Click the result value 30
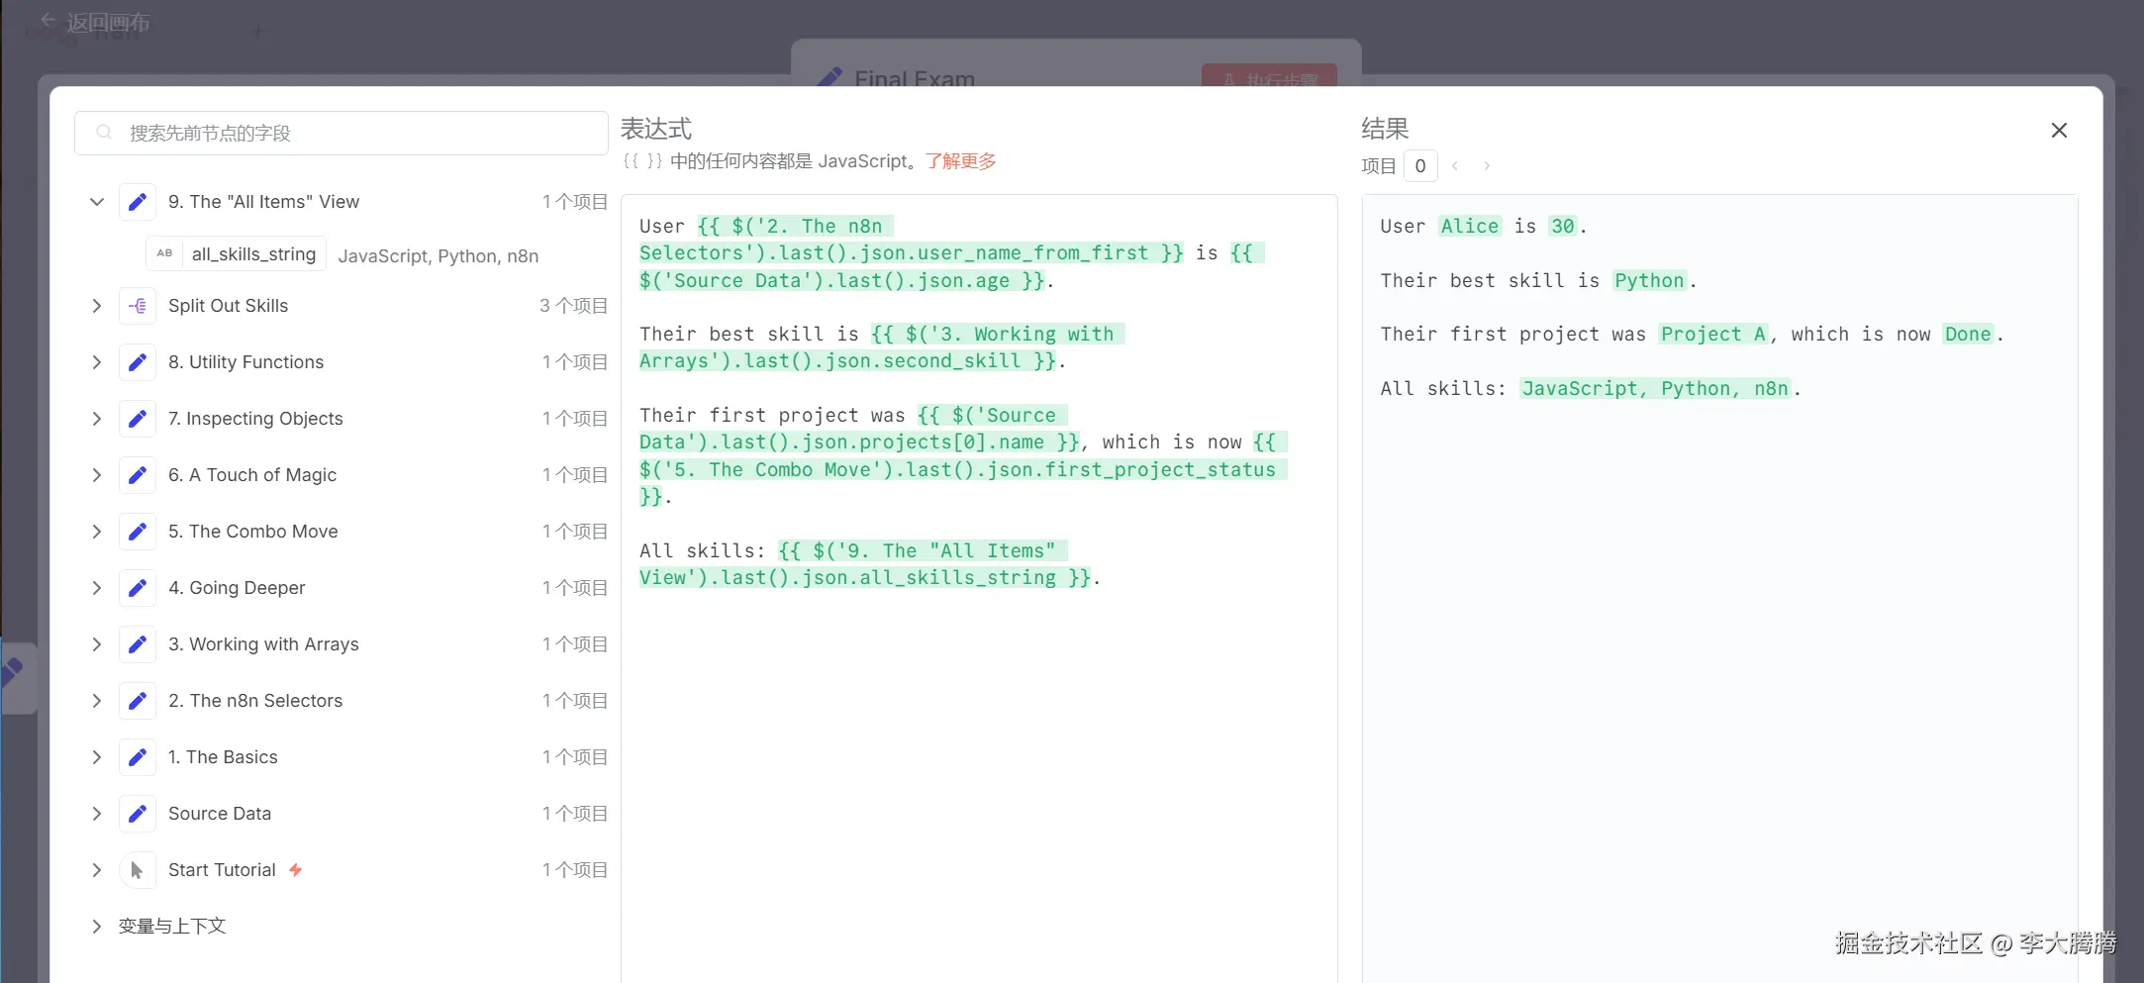 [1563, 227]
